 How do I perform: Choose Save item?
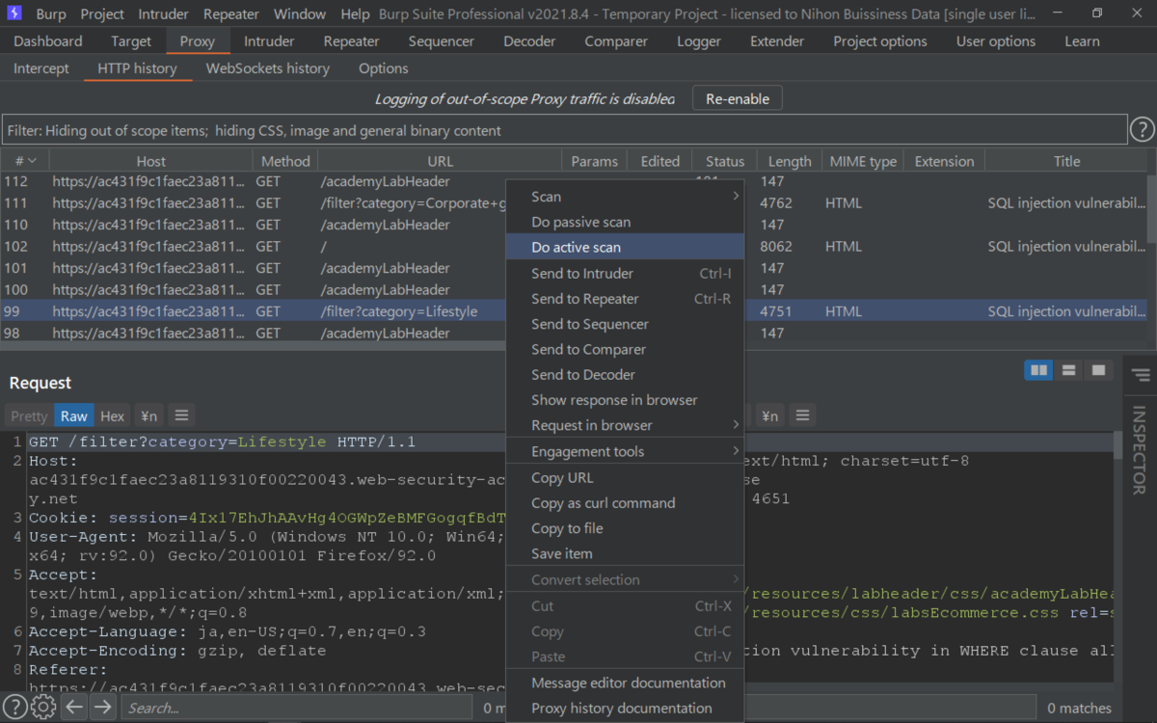click(625, 553)
